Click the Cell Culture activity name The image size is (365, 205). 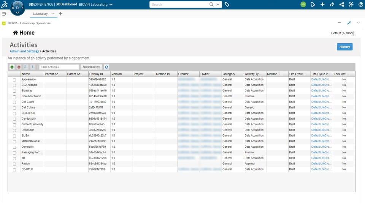[x=29, y=107]
